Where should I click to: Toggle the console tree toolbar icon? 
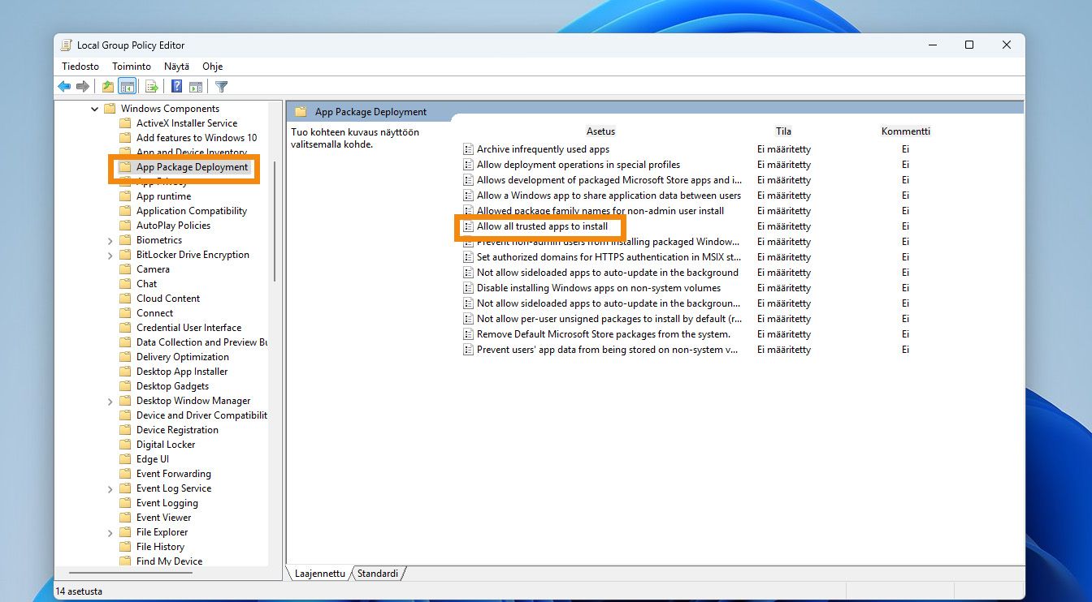coord(127,87)
